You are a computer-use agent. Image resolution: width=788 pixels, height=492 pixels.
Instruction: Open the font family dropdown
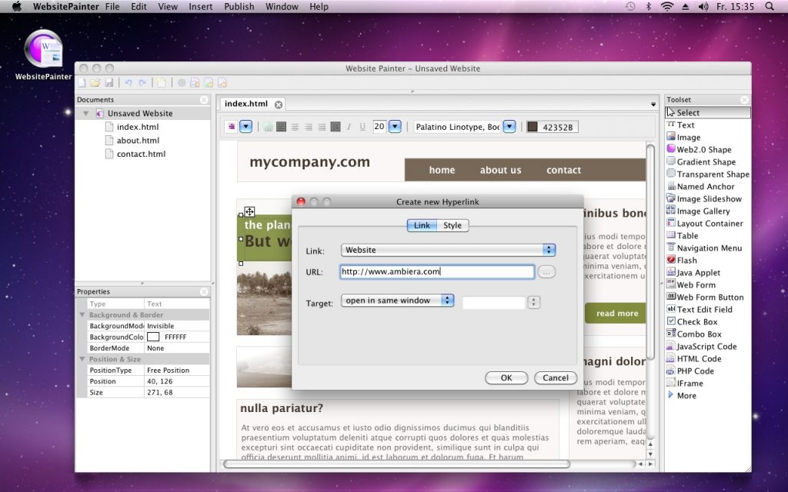508,126
